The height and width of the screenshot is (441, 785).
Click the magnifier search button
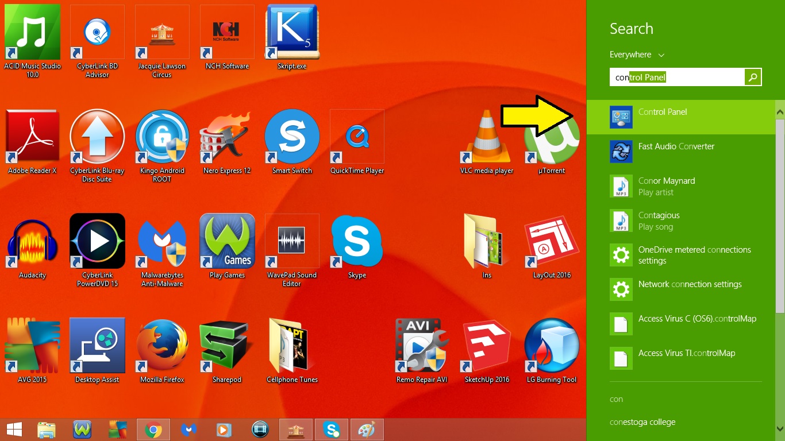753,77
